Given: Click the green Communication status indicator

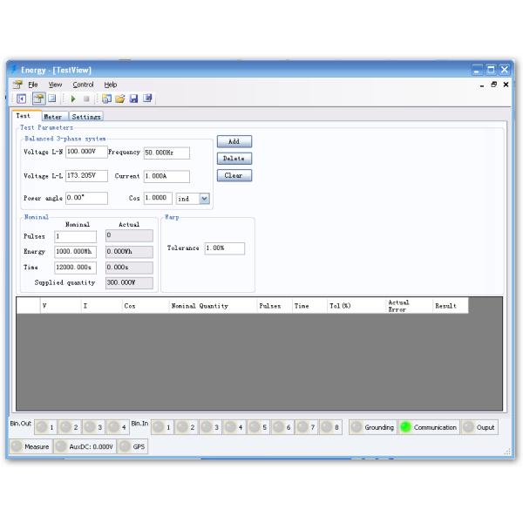Looking at the screenshot, I should coord(406,427).
